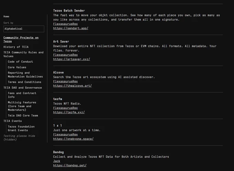The width and height of the screenshot is (234, 171).
Task: Visit the https://onebyone.space/ link
Action: pos(73,139)
